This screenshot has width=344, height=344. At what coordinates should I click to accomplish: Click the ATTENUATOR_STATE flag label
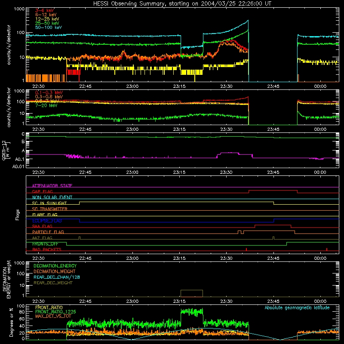pos(52,186)
